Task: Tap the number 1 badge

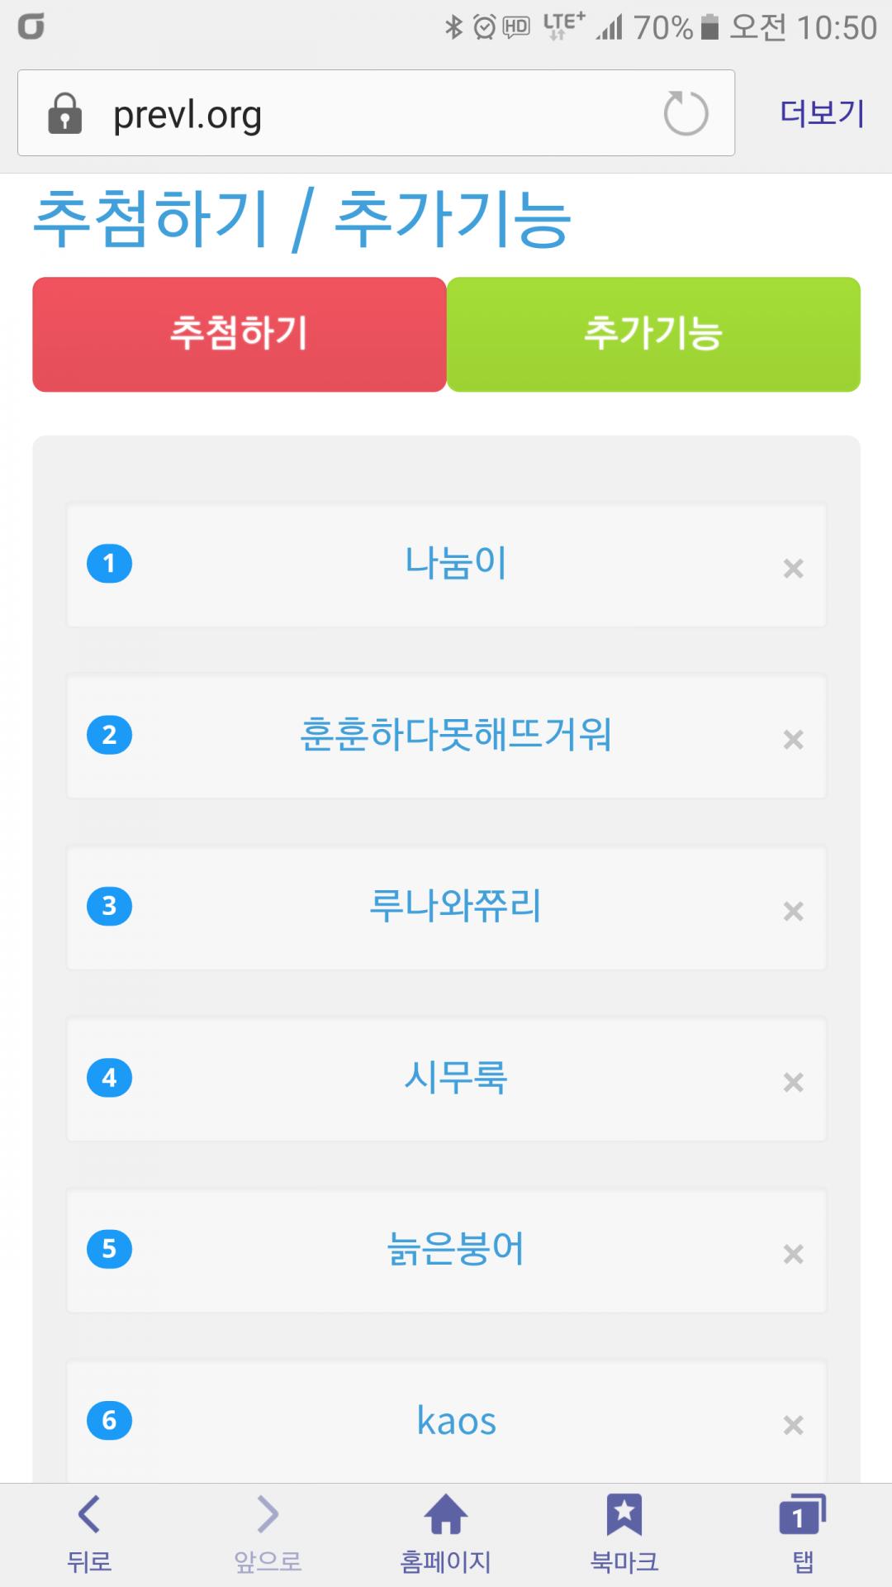Action: pos(109,564)
